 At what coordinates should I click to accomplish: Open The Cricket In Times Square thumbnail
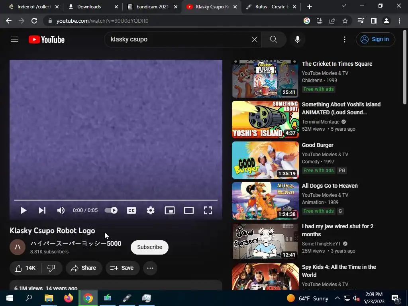(265, 79)
